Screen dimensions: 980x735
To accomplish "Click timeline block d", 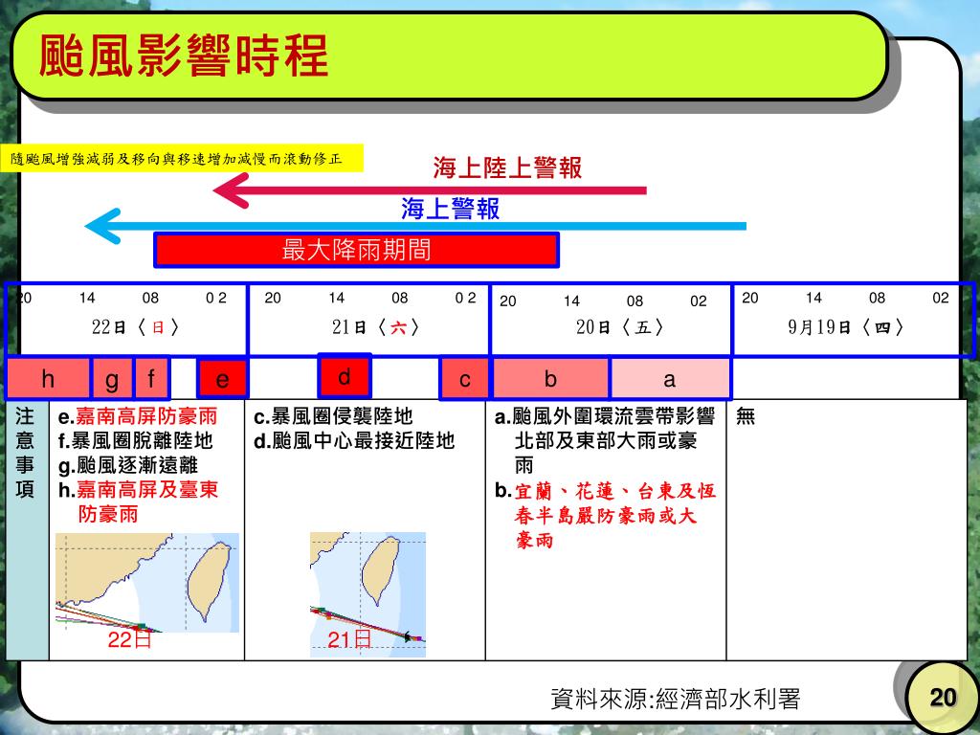I will point(345,375).
